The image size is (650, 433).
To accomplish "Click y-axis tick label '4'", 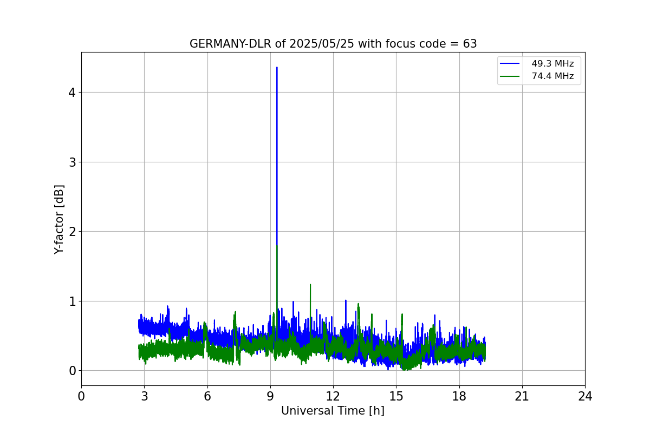I will 72,93.
